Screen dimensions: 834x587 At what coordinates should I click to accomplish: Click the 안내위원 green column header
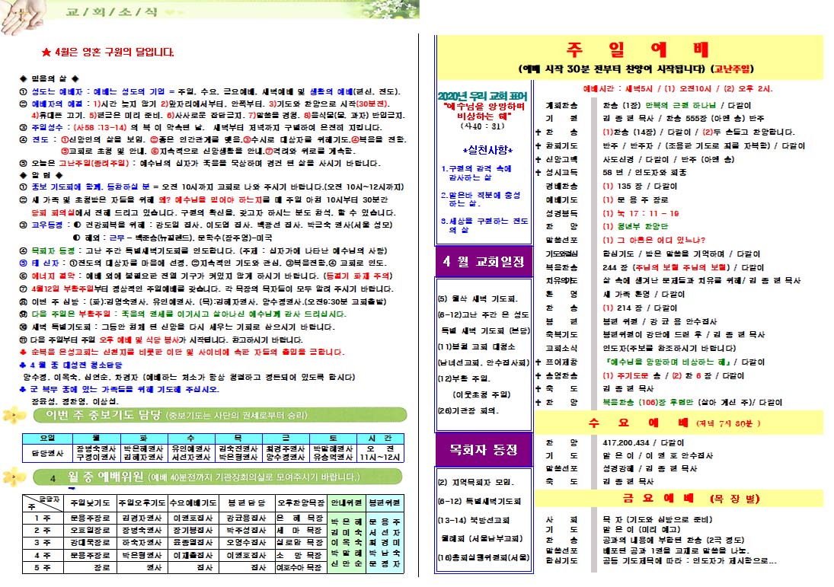(x=344, y=503)
